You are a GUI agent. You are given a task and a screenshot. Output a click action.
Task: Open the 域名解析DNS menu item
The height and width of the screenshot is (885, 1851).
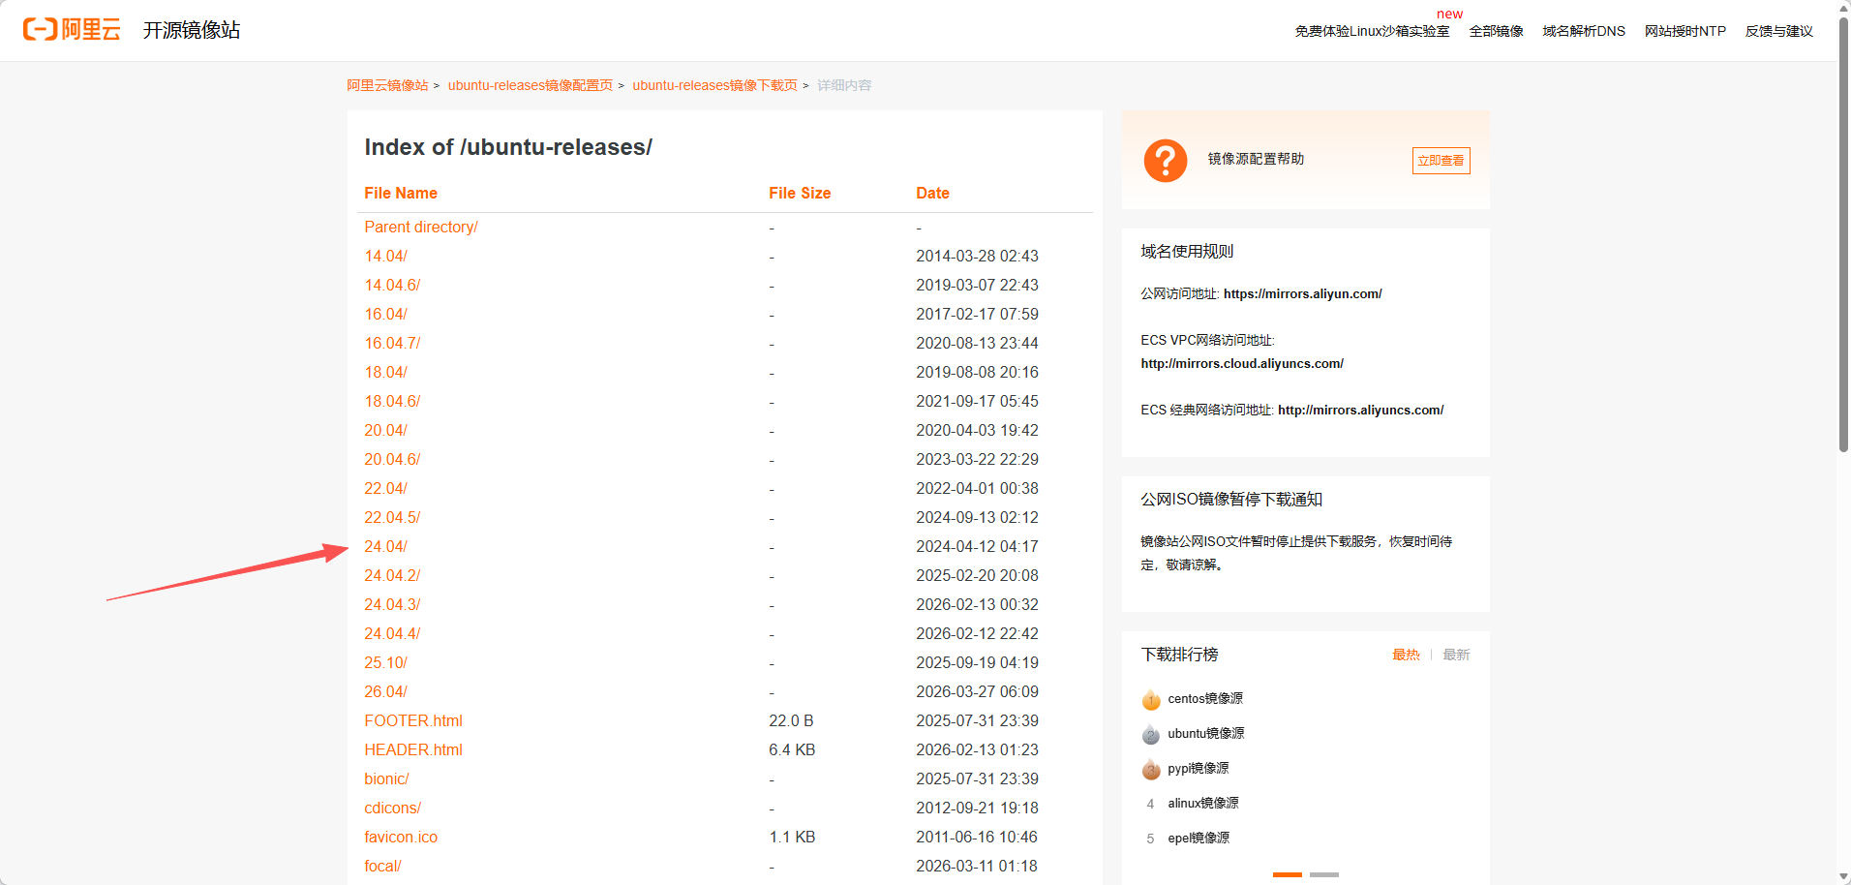pyautogui.click(x=1584, y=31)
